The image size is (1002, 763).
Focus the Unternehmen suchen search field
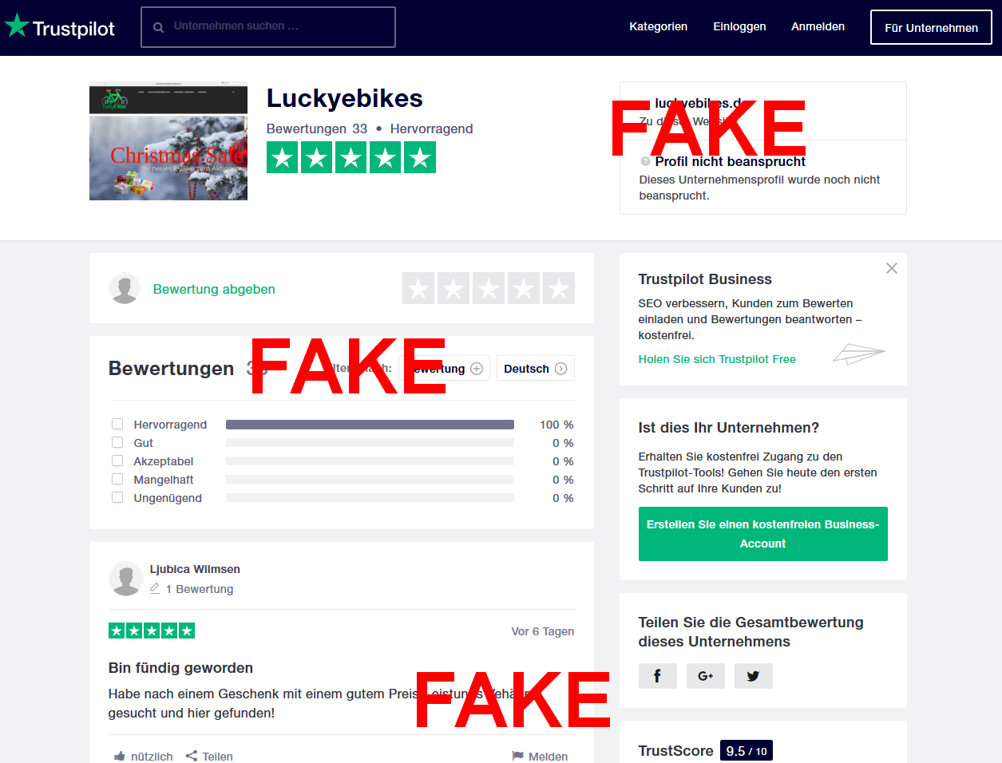click(x=268, y=27)
